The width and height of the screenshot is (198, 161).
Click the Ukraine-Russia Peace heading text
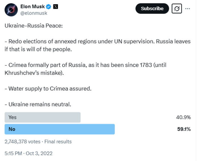[33, 26]
